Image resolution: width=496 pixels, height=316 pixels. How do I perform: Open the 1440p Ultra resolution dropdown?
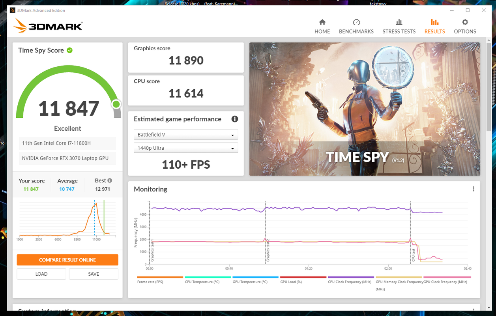[x=186, y=148]
